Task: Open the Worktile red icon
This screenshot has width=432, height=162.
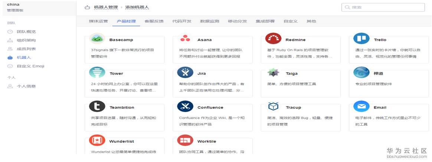Action: click(x=185, y=140)
